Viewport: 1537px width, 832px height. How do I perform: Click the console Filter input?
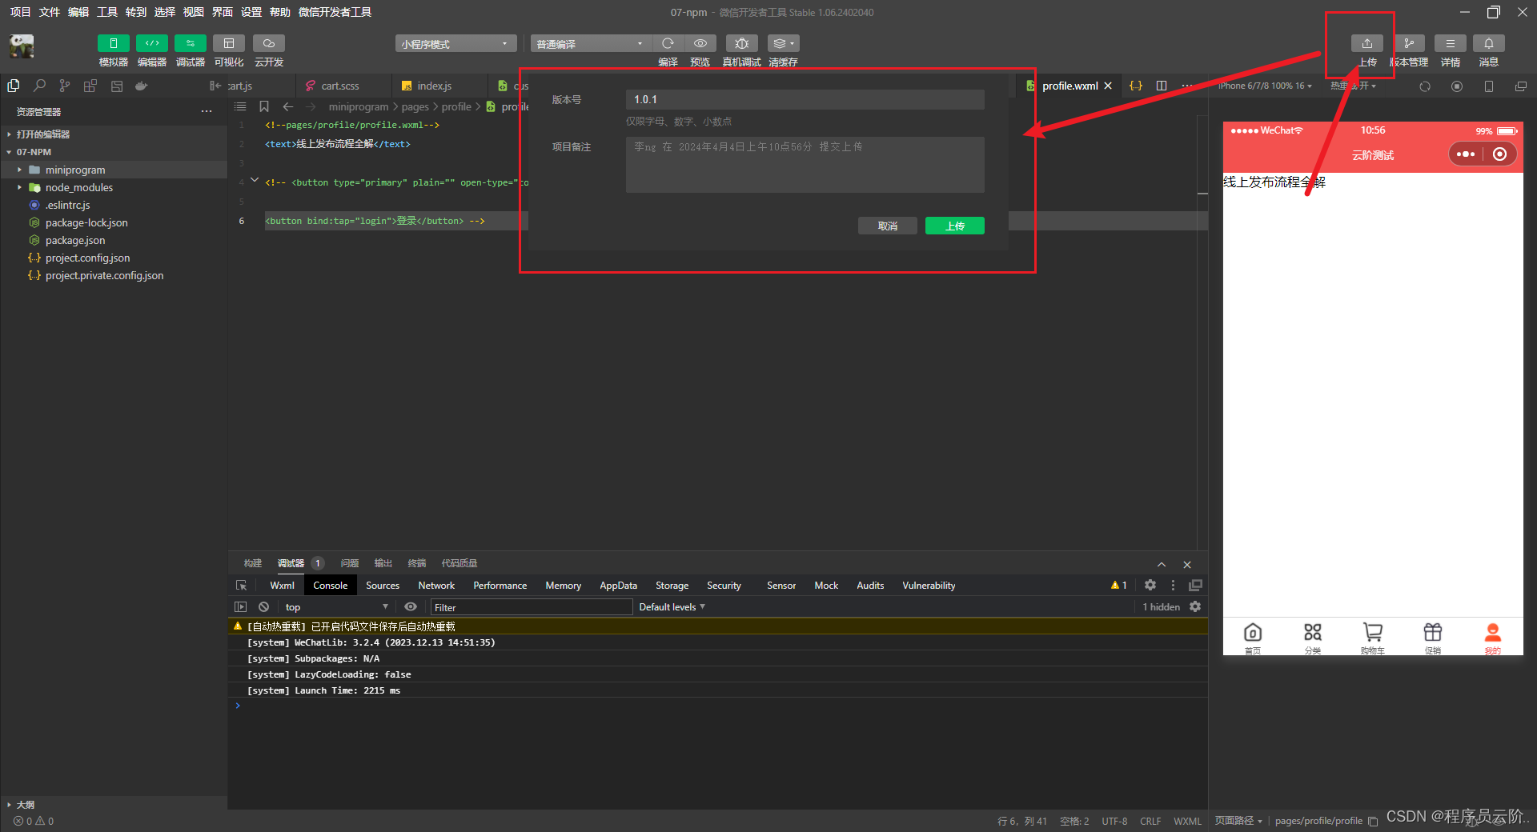(532, 607)
